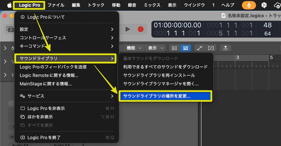Click the orange microphone menu bar icon

(249, 5)
